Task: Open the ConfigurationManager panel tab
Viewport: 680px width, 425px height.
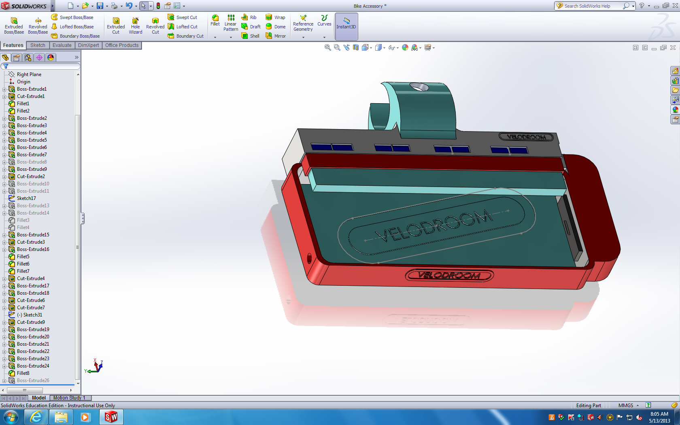Action: [28, 57]
